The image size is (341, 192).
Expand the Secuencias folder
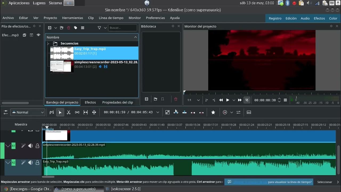(48, 43)
